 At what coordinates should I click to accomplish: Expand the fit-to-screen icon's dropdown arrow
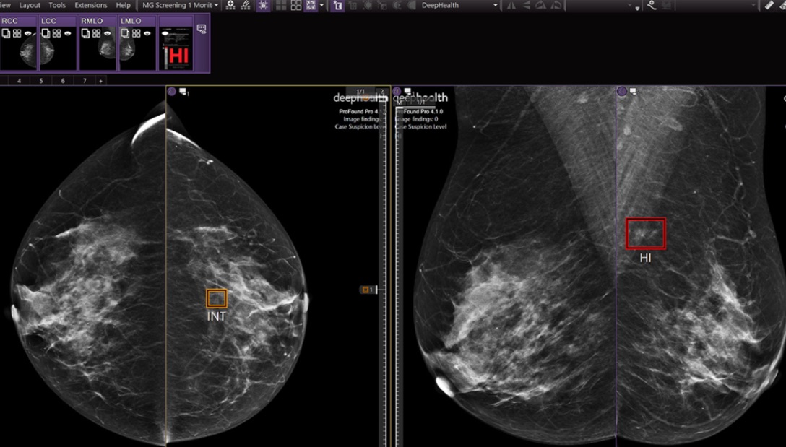click(321, 6)
